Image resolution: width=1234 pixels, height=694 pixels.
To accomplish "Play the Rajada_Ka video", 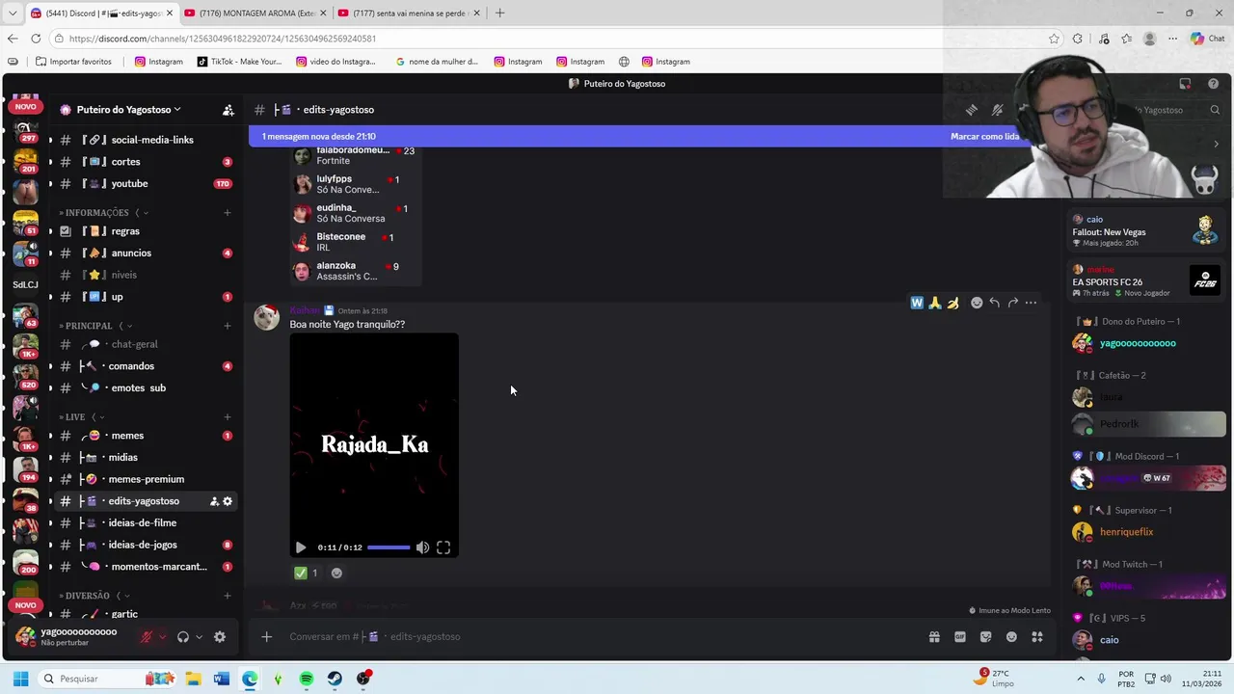I will tap(301, 547).
